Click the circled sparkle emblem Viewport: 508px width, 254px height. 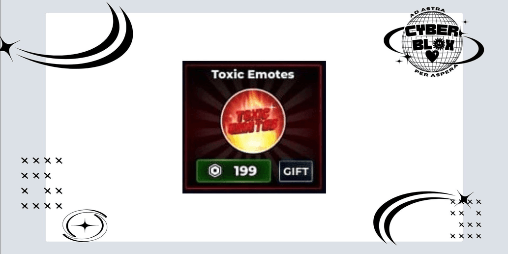click(85, 225)
